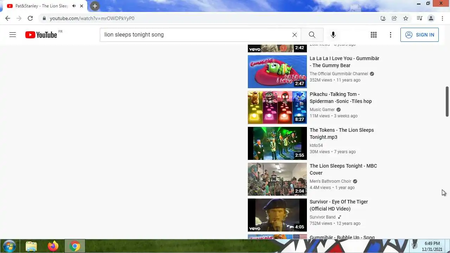Image resolution: width=450 pixels, height=253 pixels.
Task: Click the magnifier search button
Action: 312,35
